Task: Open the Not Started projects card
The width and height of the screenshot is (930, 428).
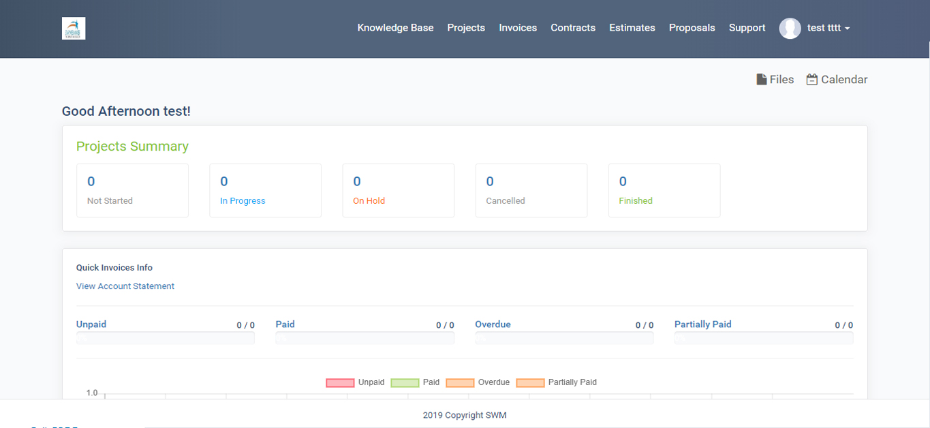Action: [x=132, y=191]
